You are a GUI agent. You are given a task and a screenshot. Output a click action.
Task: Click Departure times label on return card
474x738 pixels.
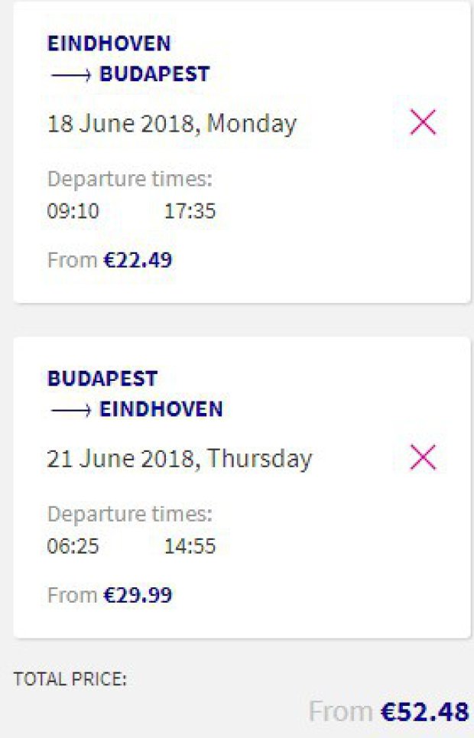[x=130, y=514]
